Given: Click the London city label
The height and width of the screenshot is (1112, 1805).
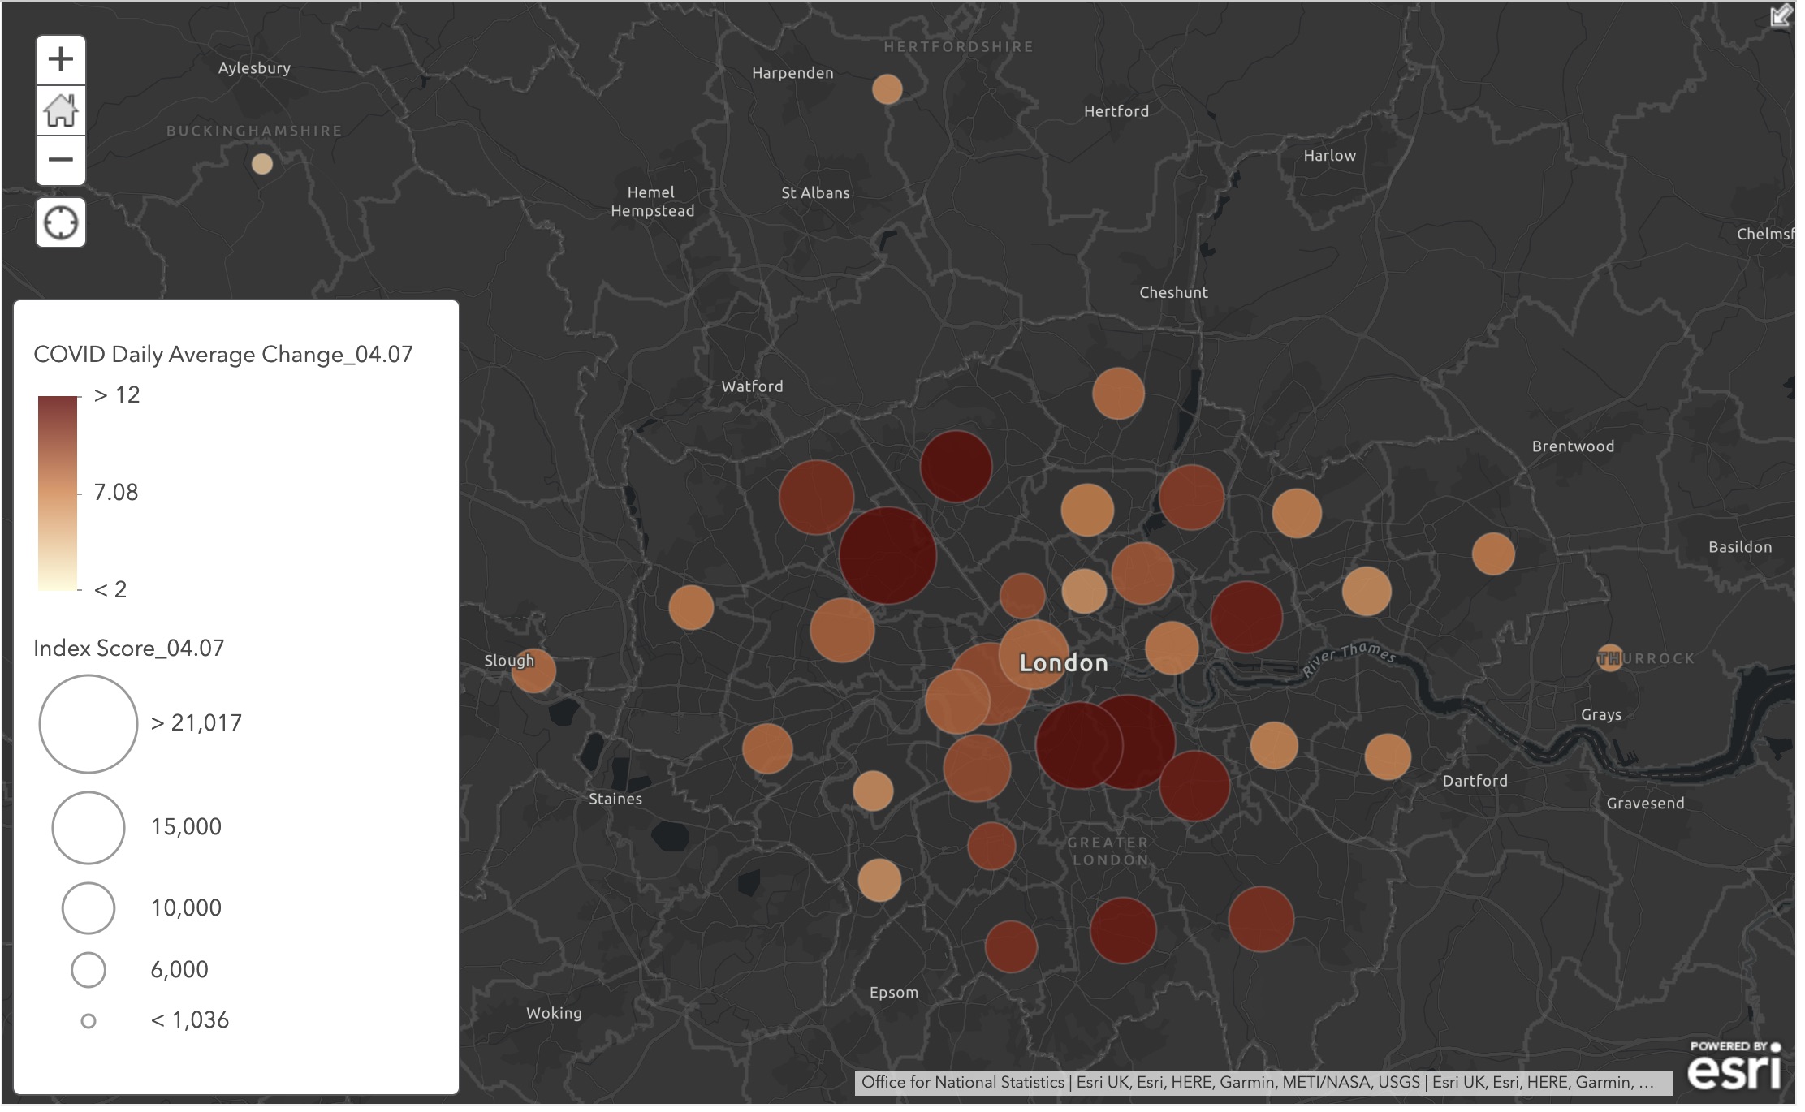Looking at the screenshot, I should (x=1064, y=664).
